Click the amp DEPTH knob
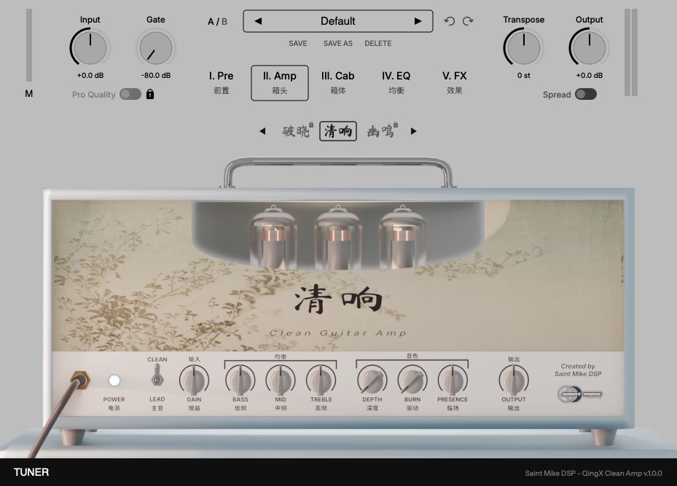Screen dimensions: 677x486 (x=372, y=380)
